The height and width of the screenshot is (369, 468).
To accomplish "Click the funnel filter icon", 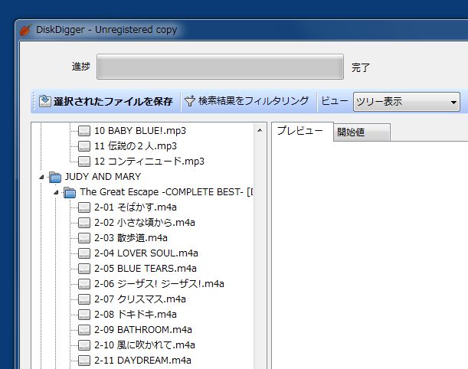I will pos(189,101).
